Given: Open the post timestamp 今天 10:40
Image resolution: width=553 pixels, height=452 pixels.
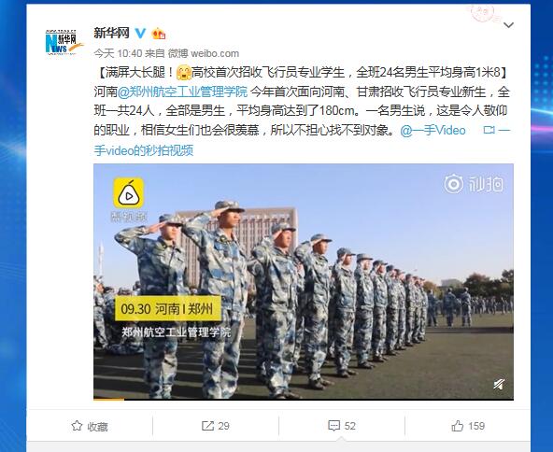Looking at the screenshot, I should 118,53.
